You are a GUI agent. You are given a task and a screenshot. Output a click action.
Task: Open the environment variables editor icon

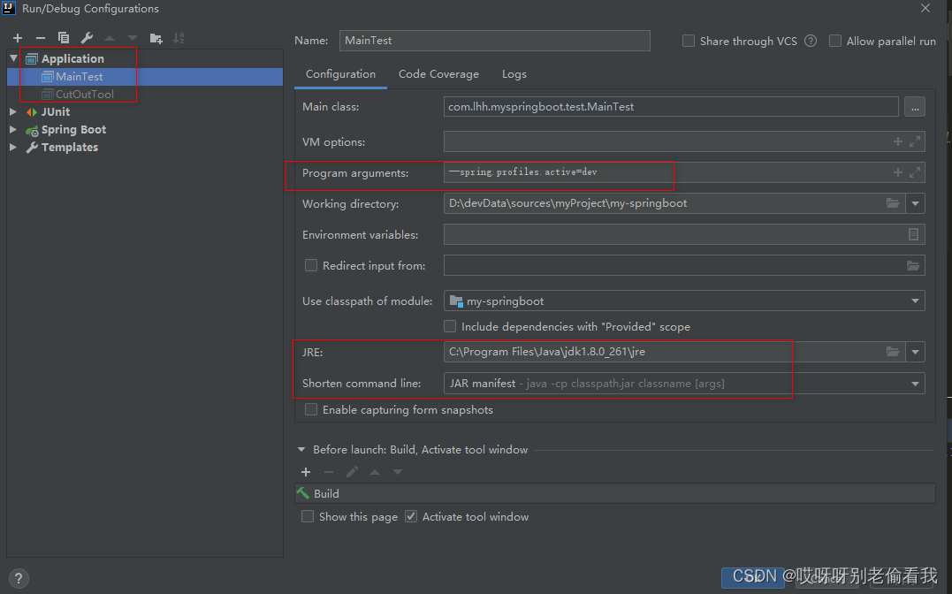point(913,234)
